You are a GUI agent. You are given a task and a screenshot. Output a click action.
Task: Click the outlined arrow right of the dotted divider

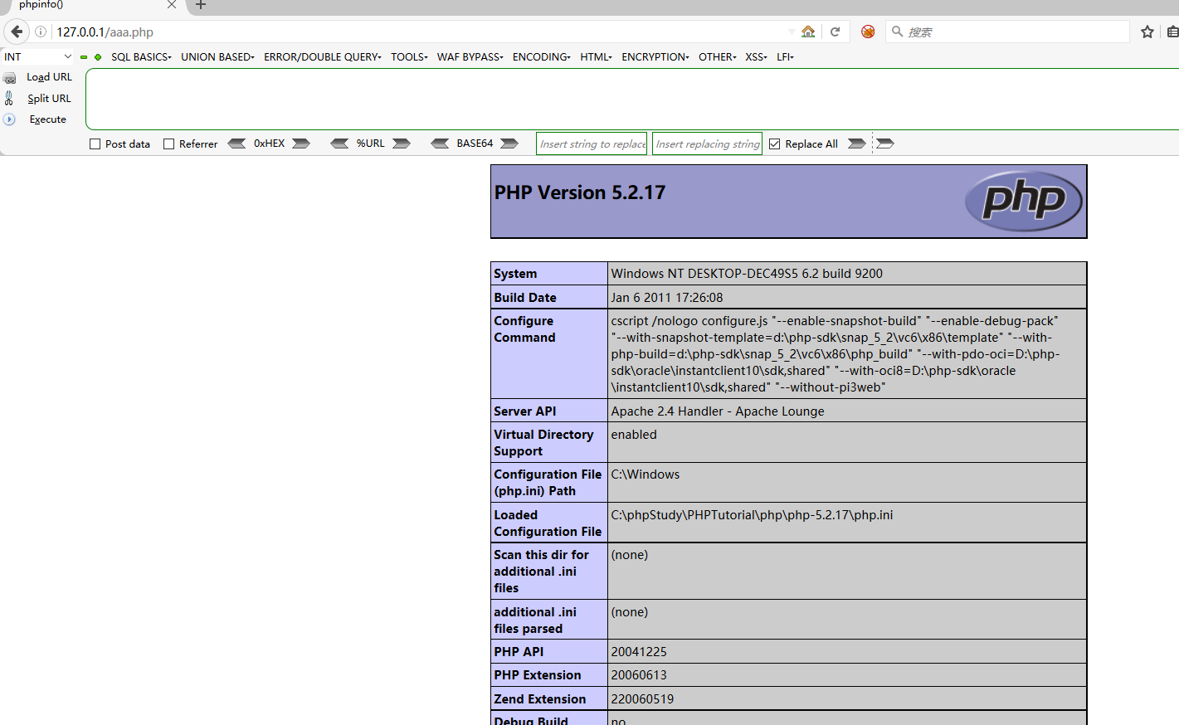point(885,144)
